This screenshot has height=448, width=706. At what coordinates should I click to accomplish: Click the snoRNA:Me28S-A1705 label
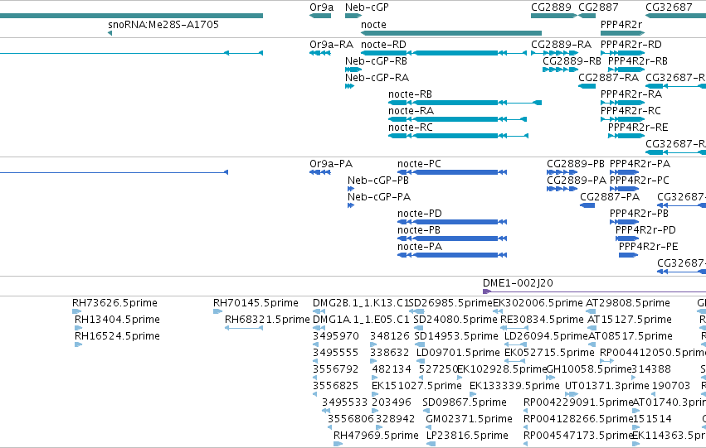163,24
